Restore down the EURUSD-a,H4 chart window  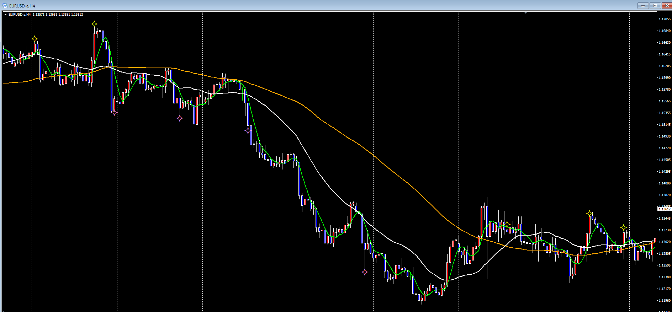point(655,6)
